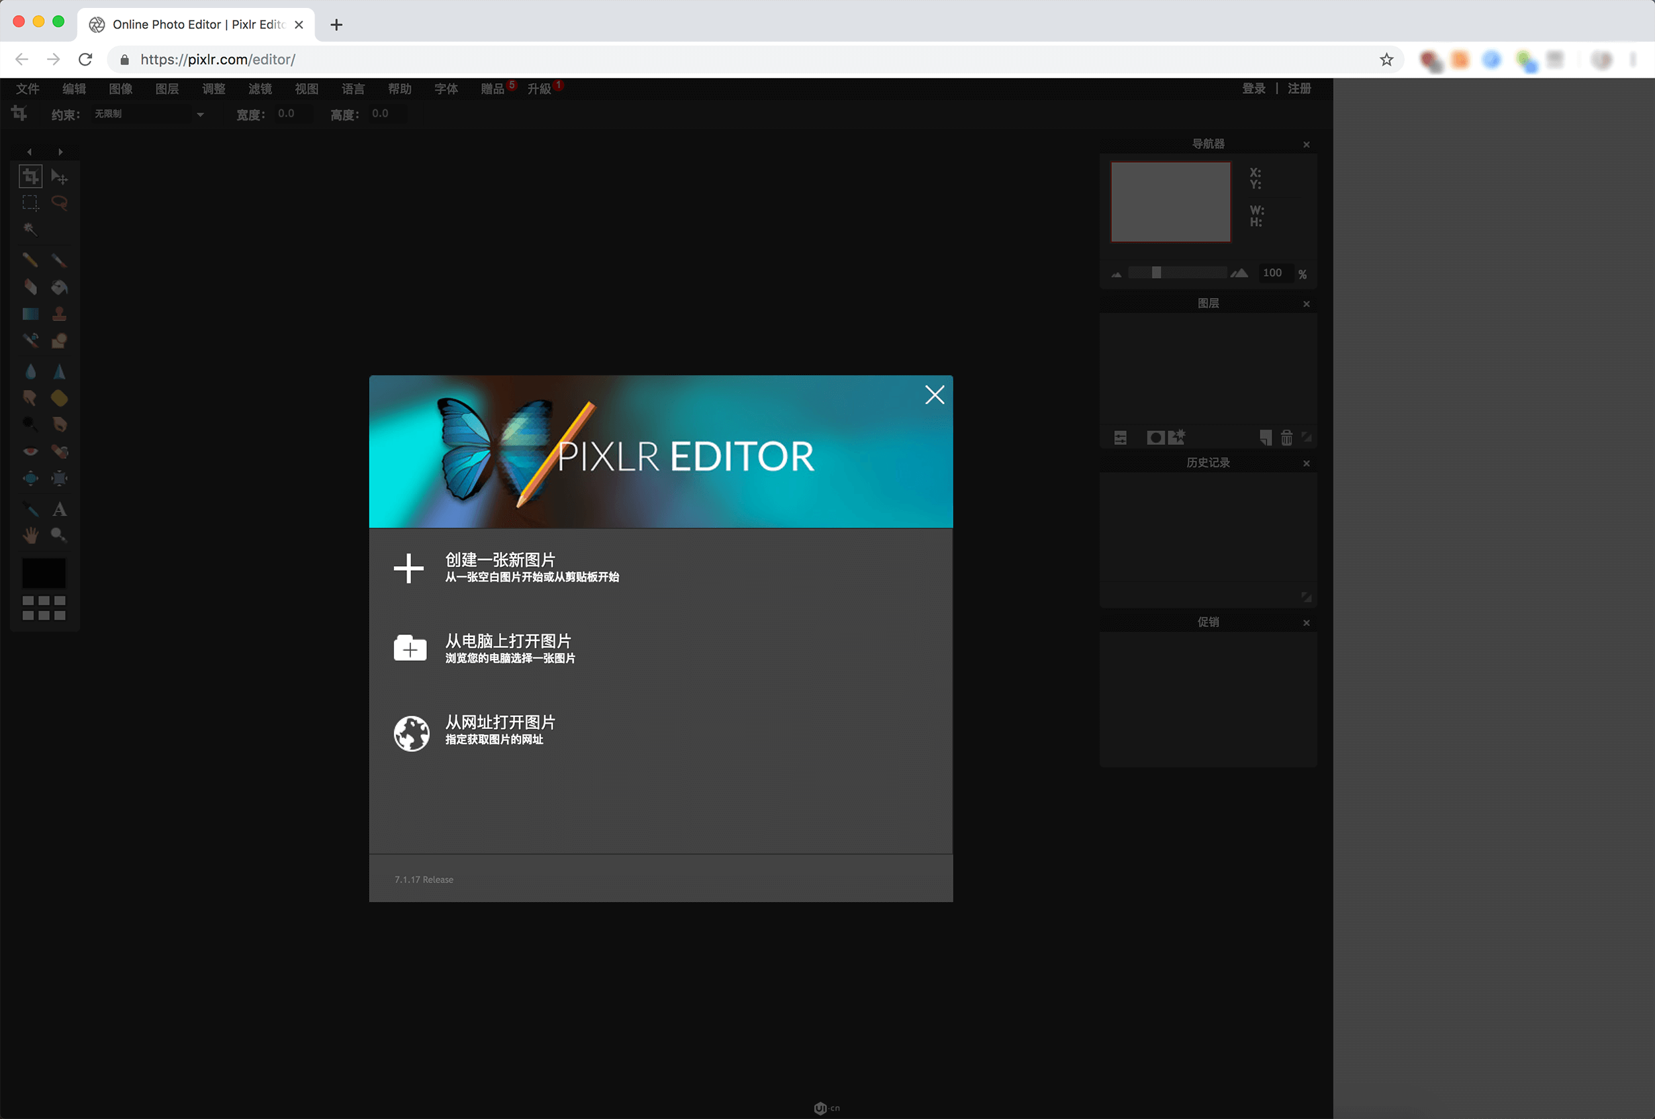The height and width of the screenshot is (1119, 1655).
Task: Close the 图层 layers panel
Action: point(1307,304)
